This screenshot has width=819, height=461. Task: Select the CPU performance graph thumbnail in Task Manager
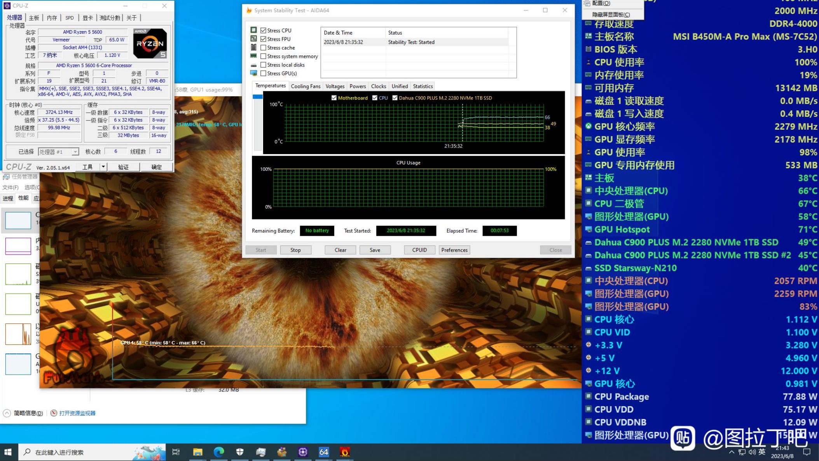point(18,220)
